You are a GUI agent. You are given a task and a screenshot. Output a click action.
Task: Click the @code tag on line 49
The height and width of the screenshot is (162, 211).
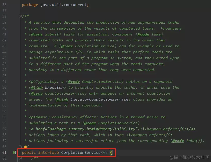coord(74,82)
